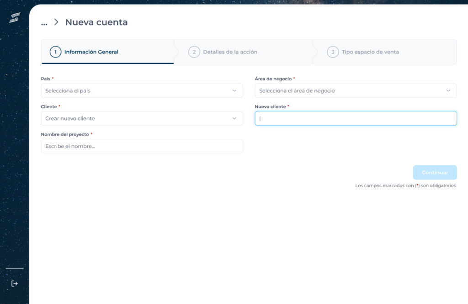Open the 'Selecciona el país' dropdown
The width and height of the screenshot is (468, 304).
[x=137, y=91]
